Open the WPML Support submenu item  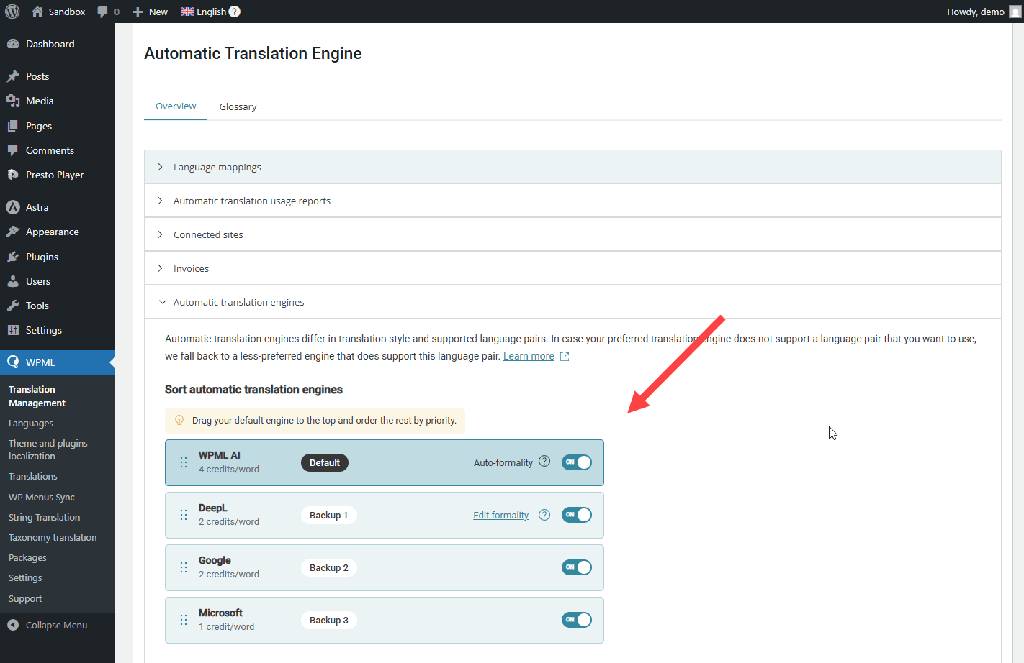[25, 599]
